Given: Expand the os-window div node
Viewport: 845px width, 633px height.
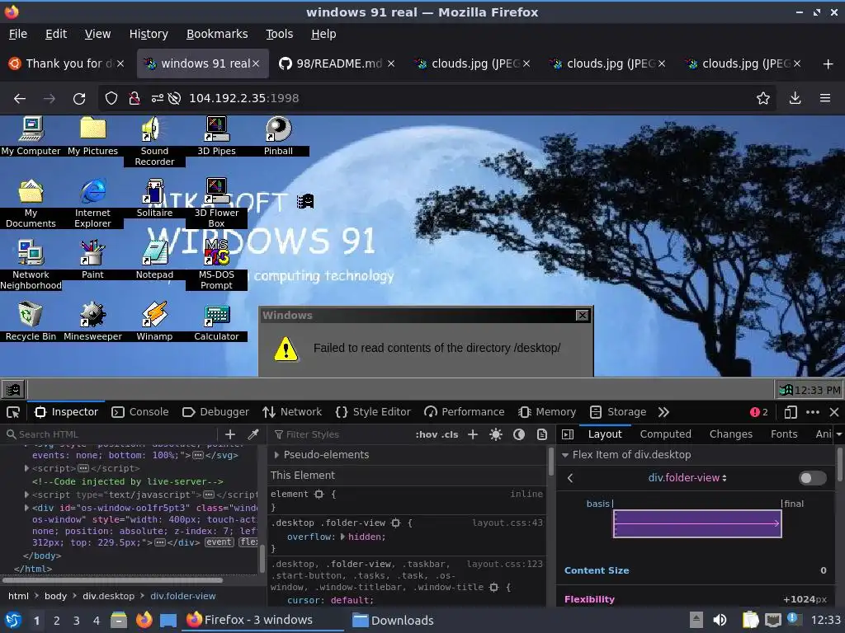Looking at the screenshot, I should [x=26, y=508].
